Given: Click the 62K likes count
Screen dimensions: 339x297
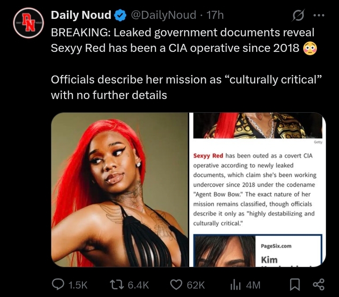Looking at the screenshot, I should (196, 285).
